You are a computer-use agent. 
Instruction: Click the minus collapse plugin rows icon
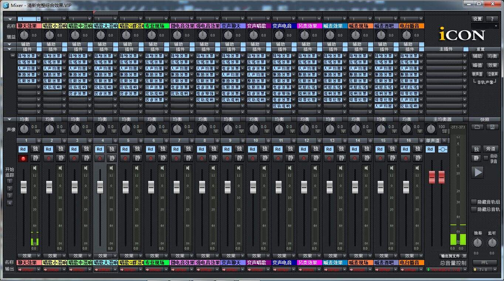coord(13,56)
